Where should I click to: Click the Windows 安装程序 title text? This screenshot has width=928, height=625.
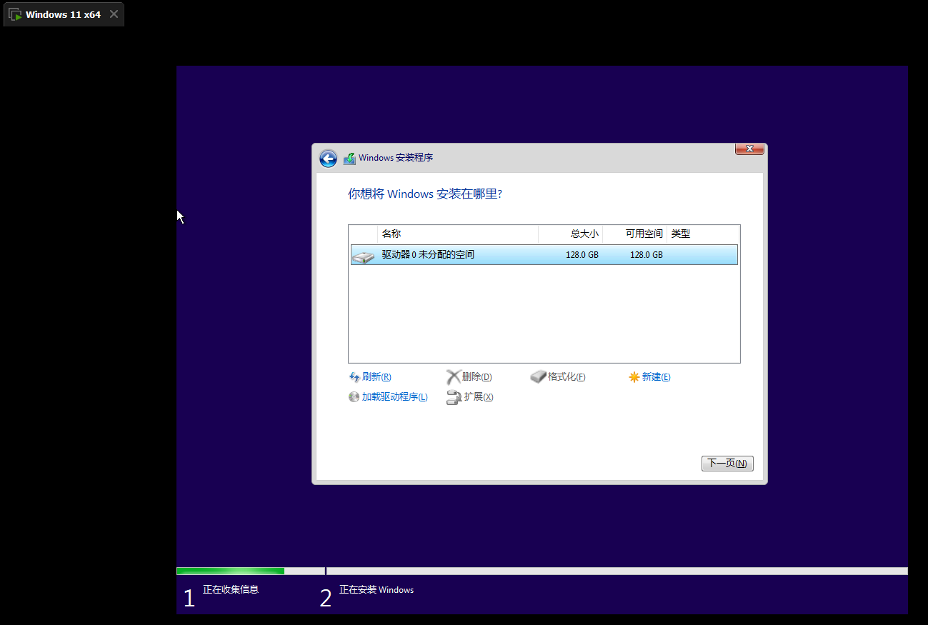click(396, 158)
